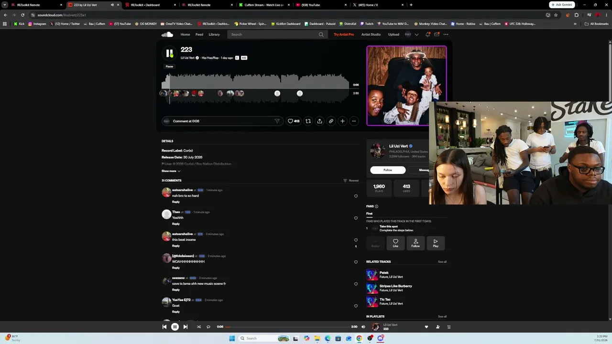Open info icon next to FANS heading
This screenshot has height=344, width=612.
coord(376,206)
